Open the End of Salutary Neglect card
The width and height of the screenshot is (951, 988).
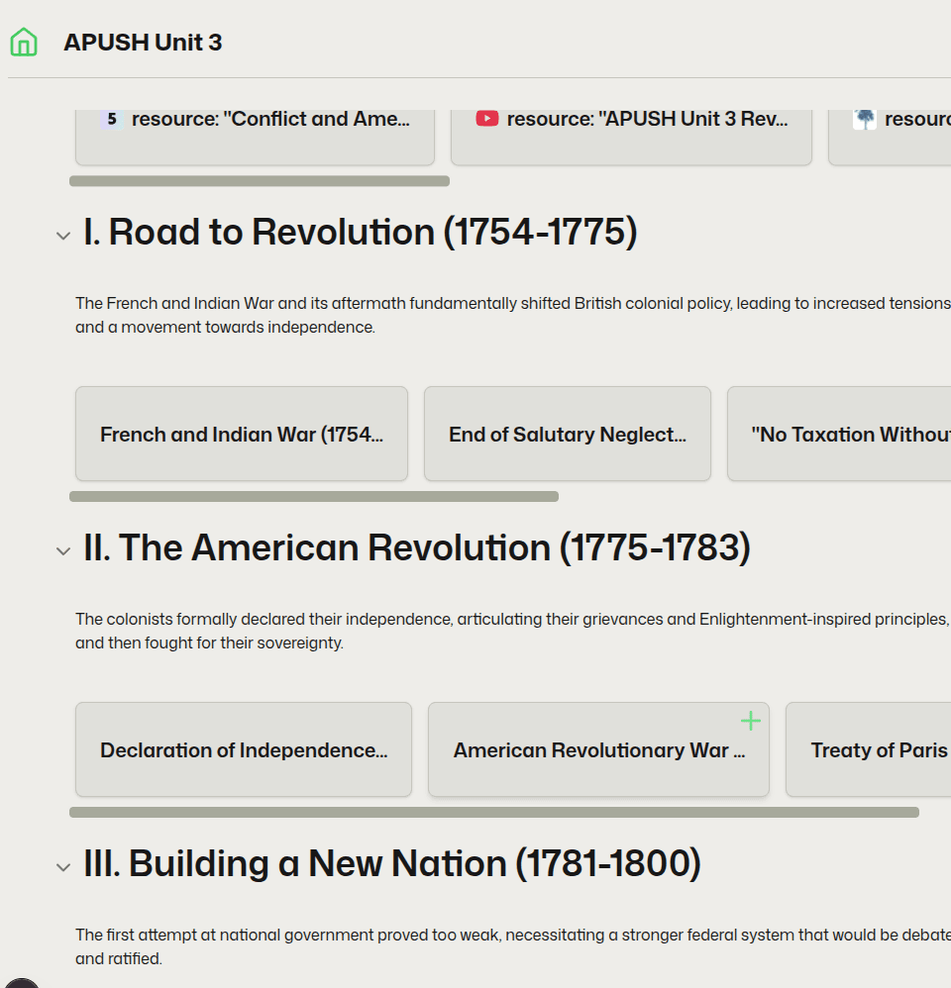coord(567,434)
